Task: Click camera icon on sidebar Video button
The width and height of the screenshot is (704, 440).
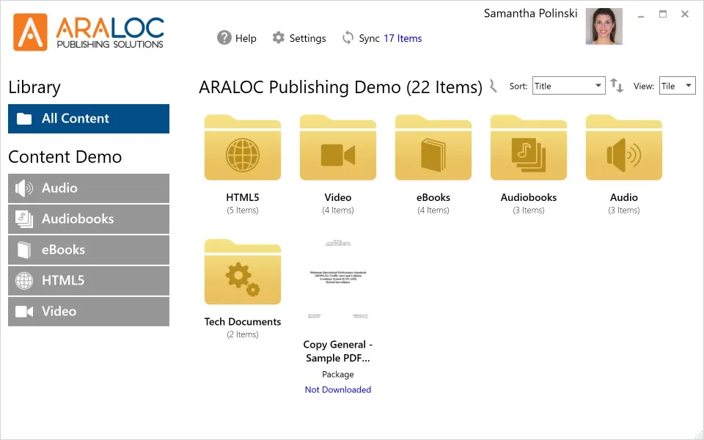Action: (x=23, y=311)
